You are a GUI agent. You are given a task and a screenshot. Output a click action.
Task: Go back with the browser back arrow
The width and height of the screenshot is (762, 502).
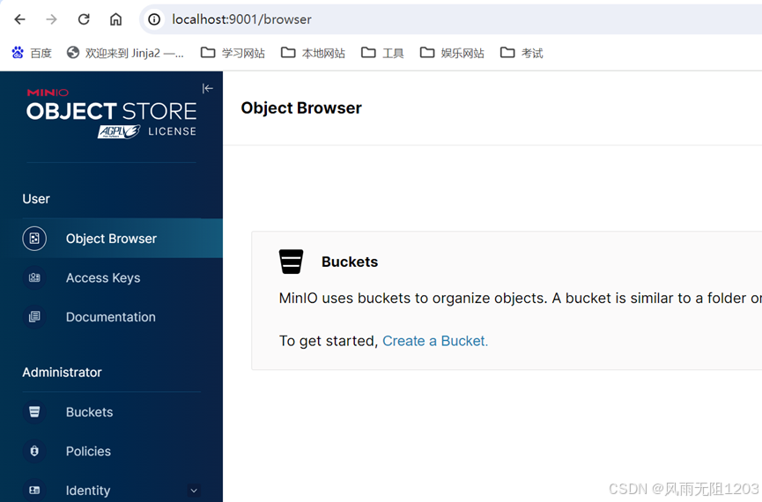[19, 19]
